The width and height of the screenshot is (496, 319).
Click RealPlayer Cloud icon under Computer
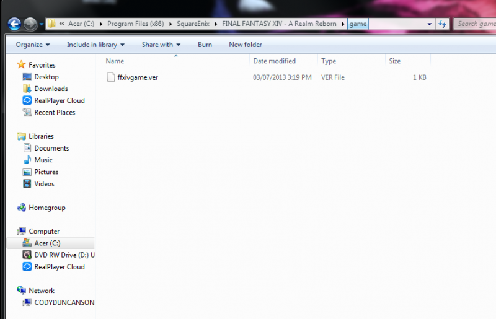[27, 266]
